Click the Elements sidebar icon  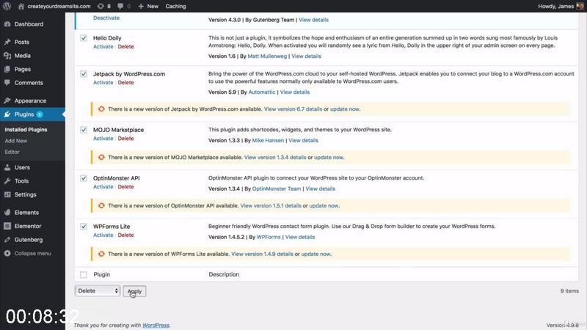click(x=7, y=213)
